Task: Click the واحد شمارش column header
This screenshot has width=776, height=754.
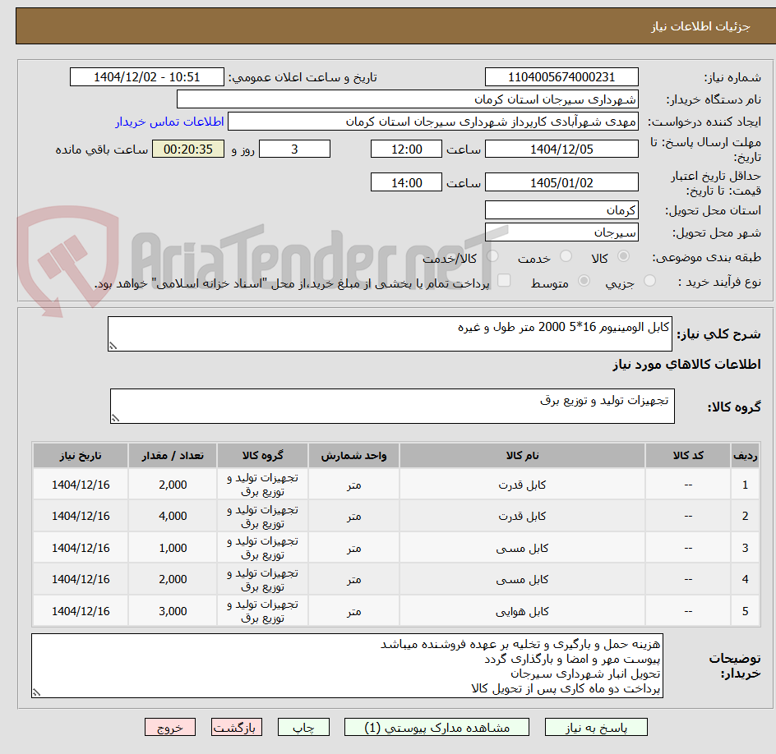Action: pos(353,455)
